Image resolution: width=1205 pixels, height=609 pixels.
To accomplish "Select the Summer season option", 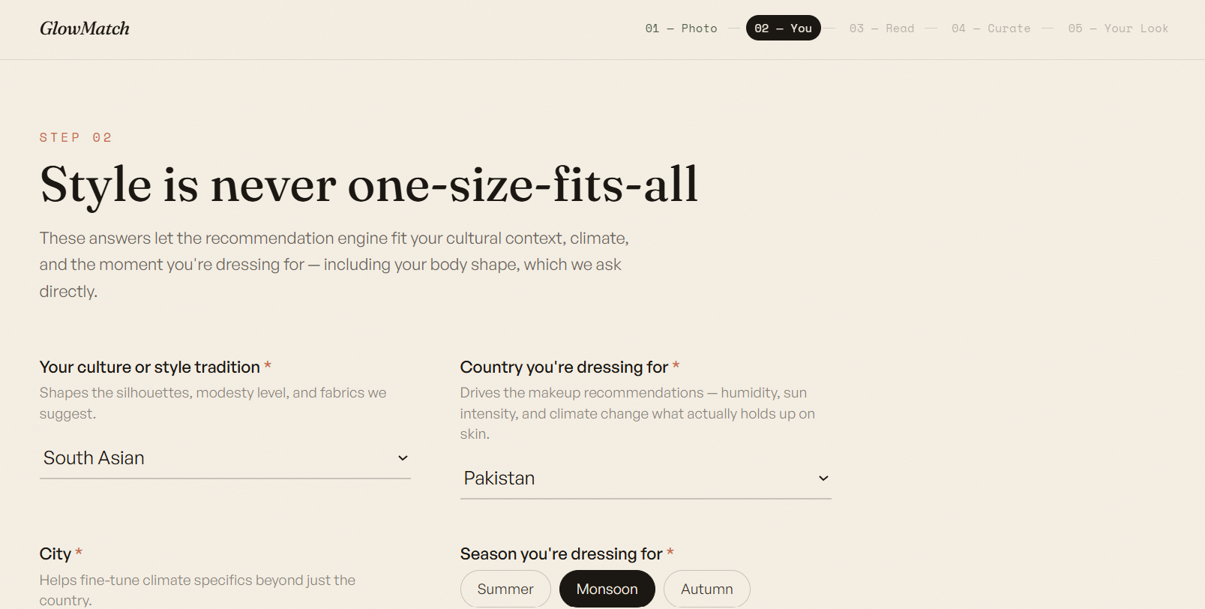I will pos(505,589).
